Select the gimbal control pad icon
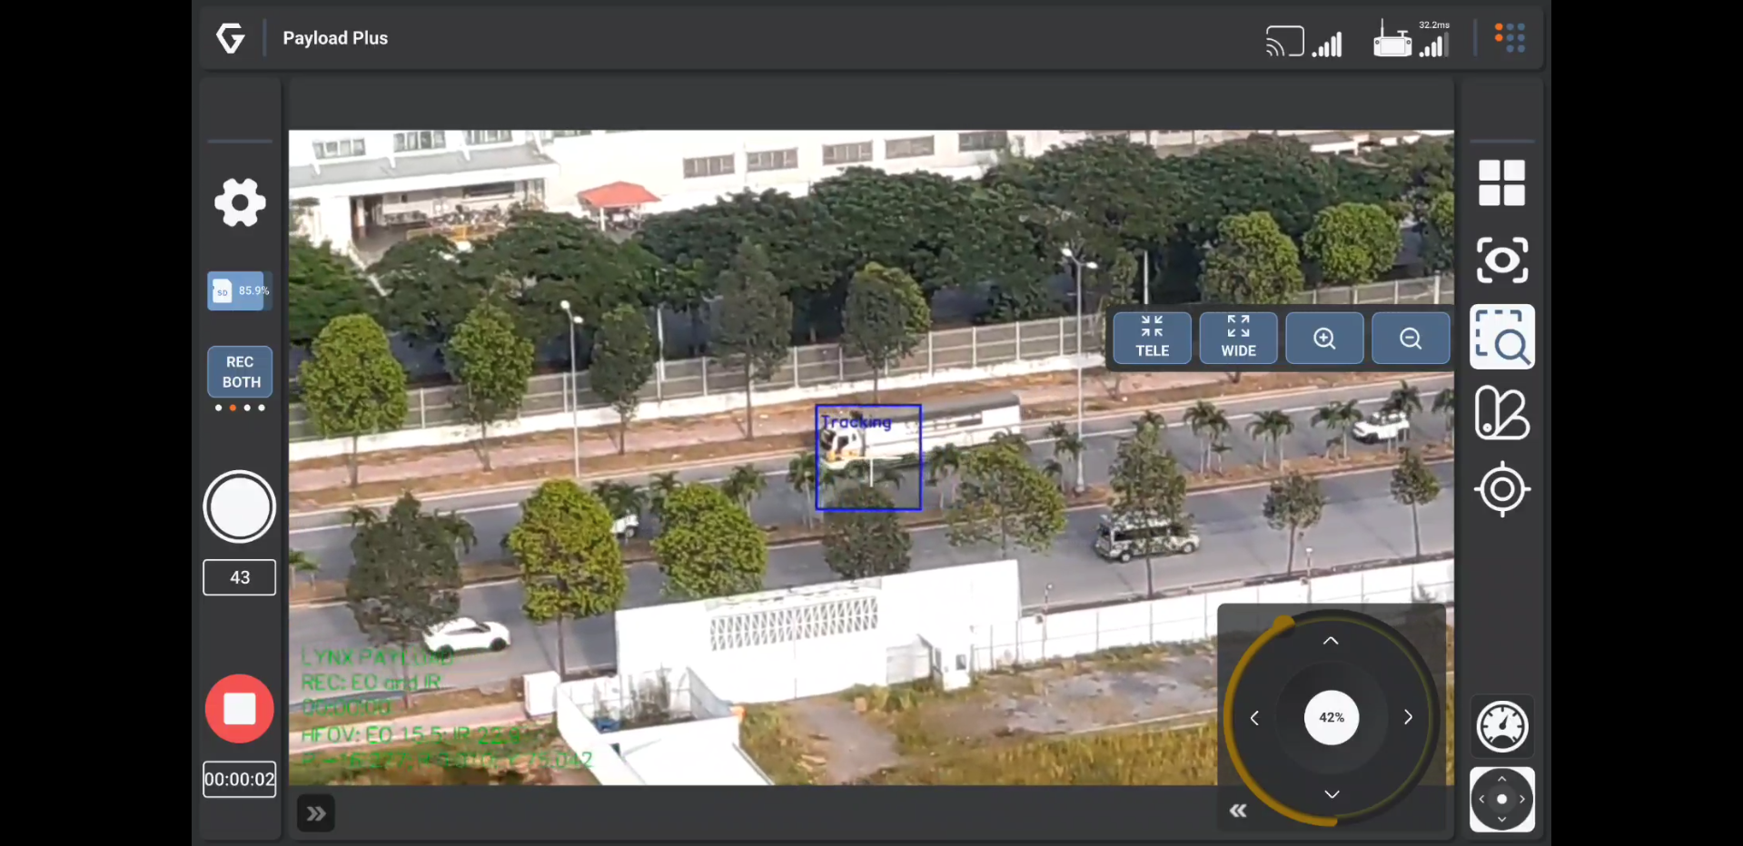 tap(1501, 799)
